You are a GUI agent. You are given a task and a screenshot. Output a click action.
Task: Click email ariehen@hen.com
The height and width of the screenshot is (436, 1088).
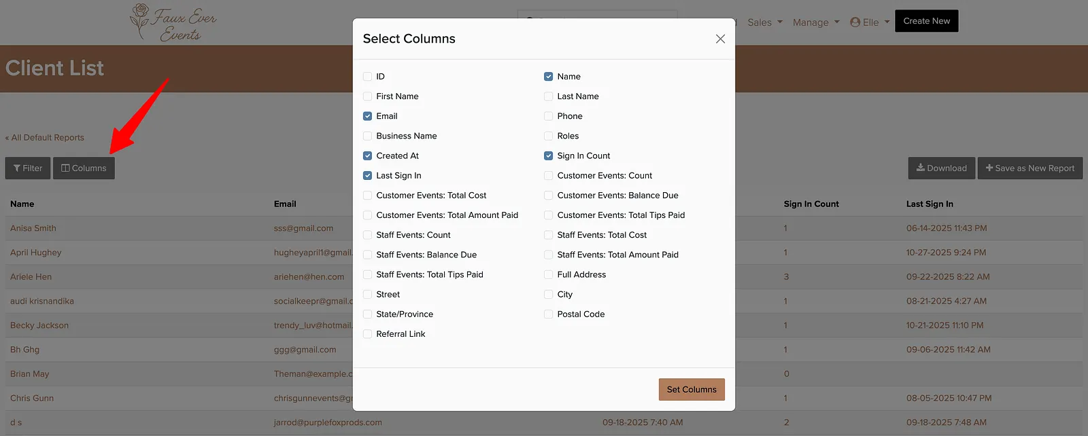point(309,277)
